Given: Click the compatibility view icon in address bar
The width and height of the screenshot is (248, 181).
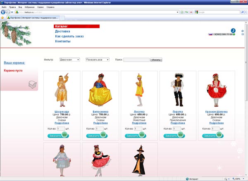Looking at the screenshot, I should tap(182, 12).
